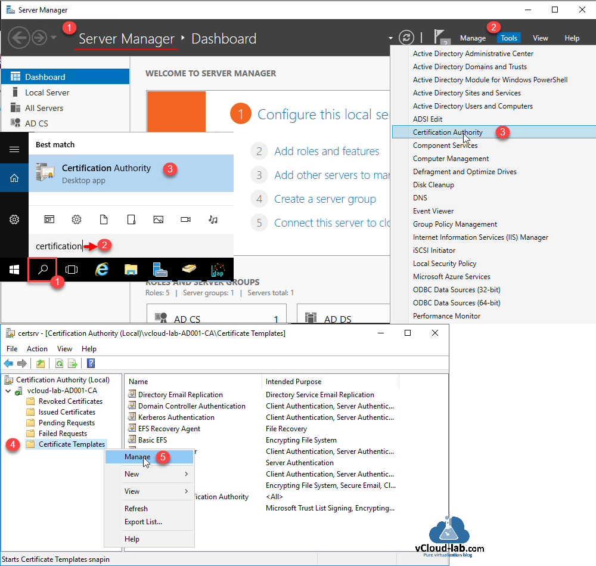The width and height of the screenshot is (596, 566).
Task: Open the navigation history dropdown arrow
Action: (54, 38)
